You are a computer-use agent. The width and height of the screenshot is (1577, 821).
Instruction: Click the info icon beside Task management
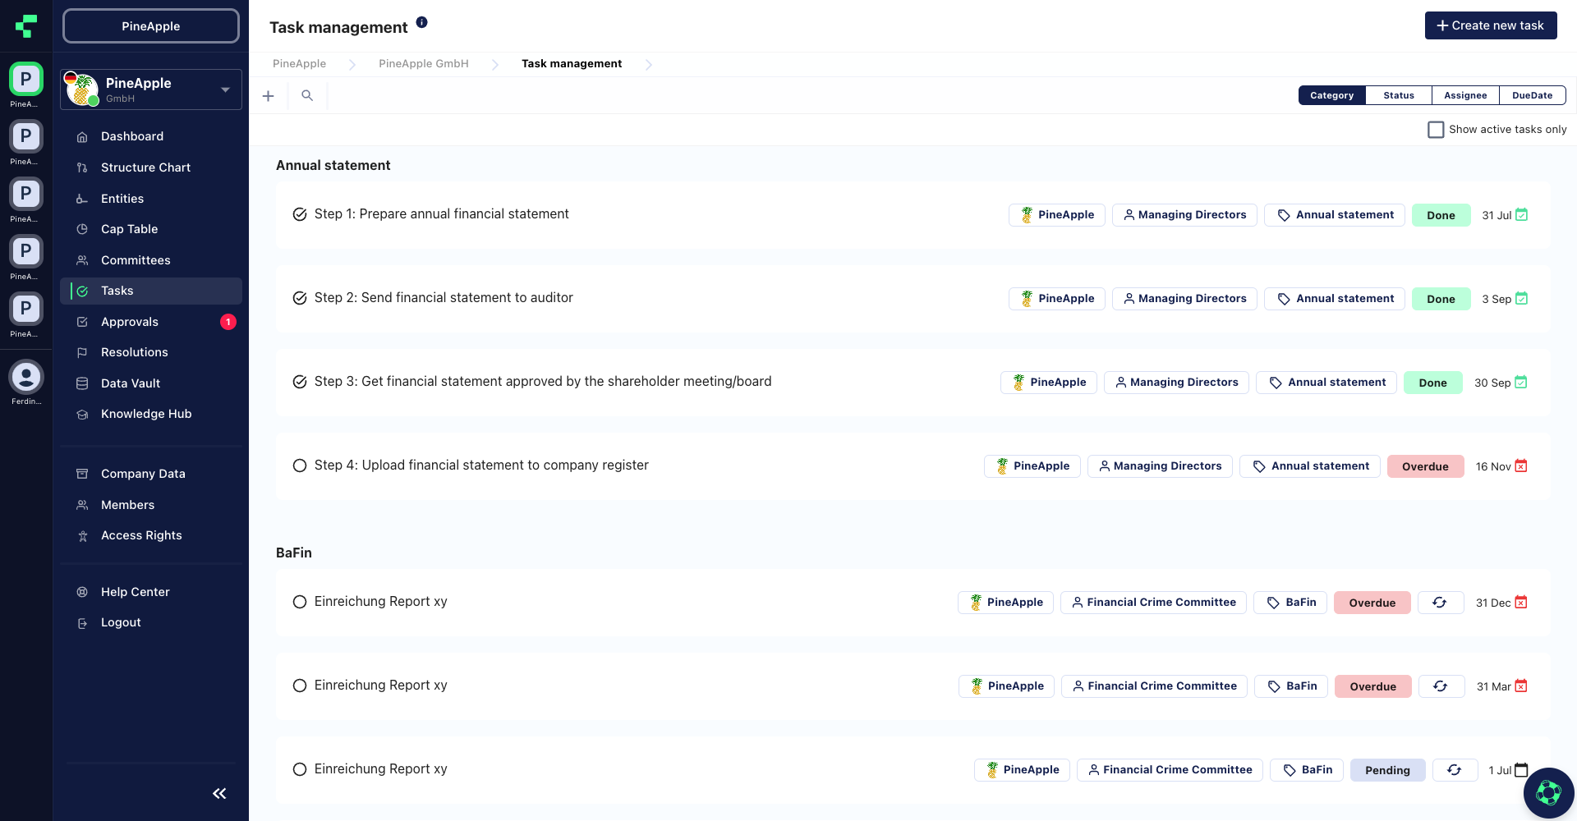(x=421, y=21)
